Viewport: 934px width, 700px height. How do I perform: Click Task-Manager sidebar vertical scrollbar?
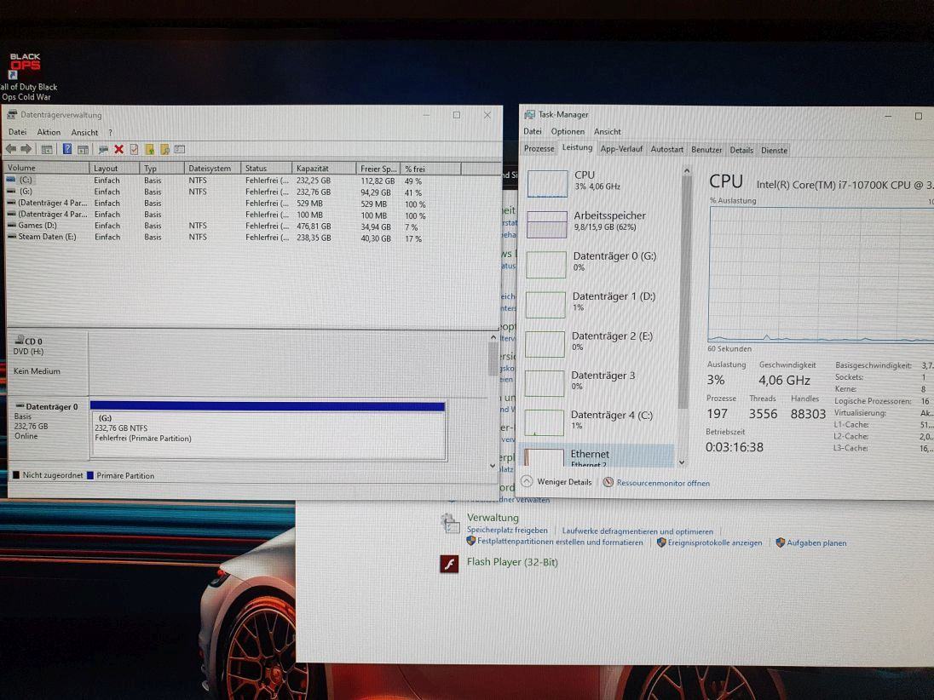point(684,291)
